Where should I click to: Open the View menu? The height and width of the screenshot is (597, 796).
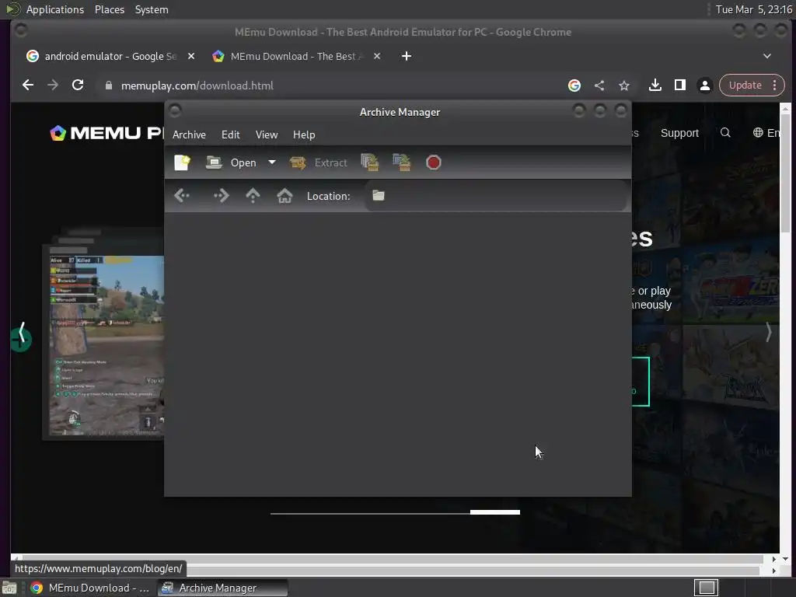tap(267, 134)
